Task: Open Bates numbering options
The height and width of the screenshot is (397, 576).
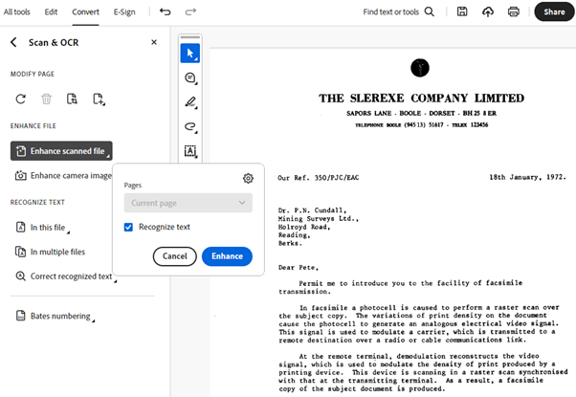Action: (55, 316)
